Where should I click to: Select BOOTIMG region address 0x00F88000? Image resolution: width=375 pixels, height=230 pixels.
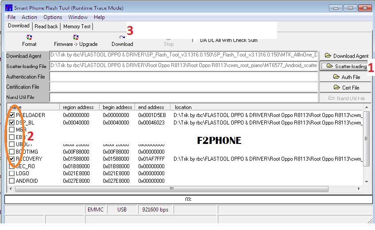click(76, 152)
